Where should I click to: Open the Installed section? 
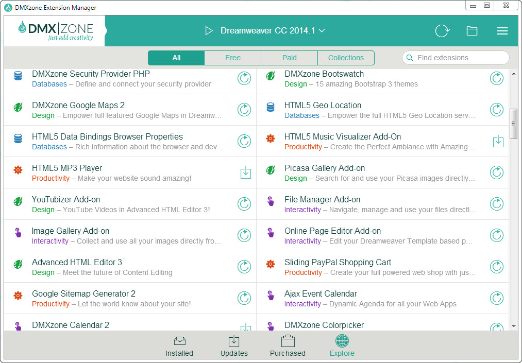pyautogui.click(x=179, y=346)
